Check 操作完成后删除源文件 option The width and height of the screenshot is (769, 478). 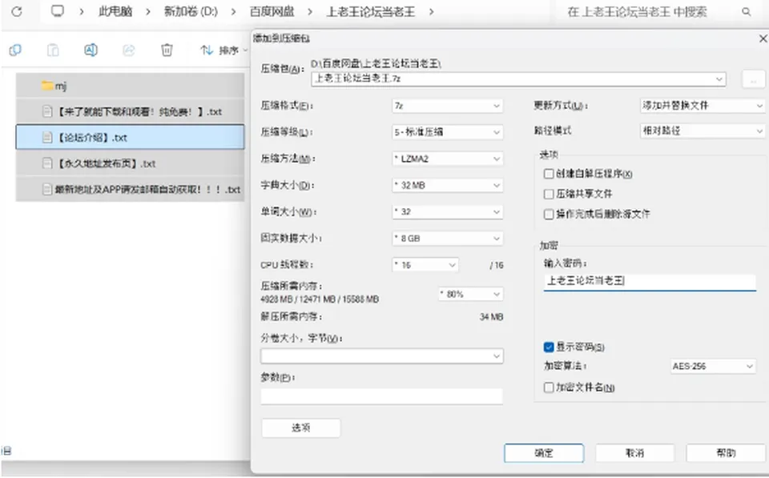pos(549,215)
